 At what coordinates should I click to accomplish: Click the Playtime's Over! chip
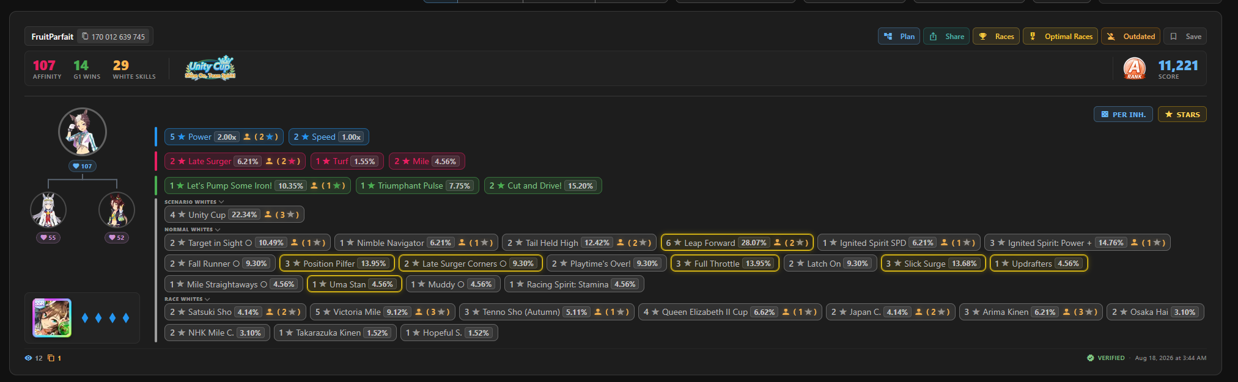click(x=606, y=264)
